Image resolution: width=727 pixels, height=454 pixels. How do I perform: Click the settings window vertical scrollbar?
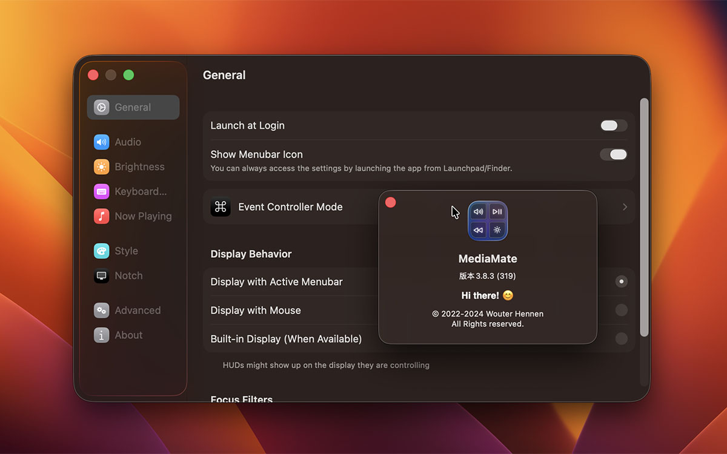coord(644,218)
